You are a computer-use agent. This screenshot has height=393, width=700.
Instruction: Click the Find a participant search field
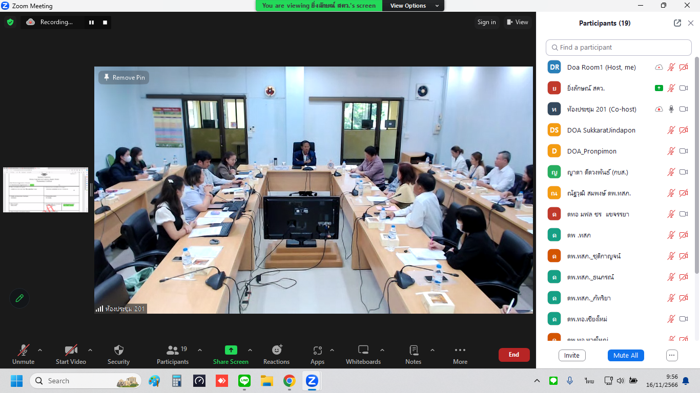[619, 47]
